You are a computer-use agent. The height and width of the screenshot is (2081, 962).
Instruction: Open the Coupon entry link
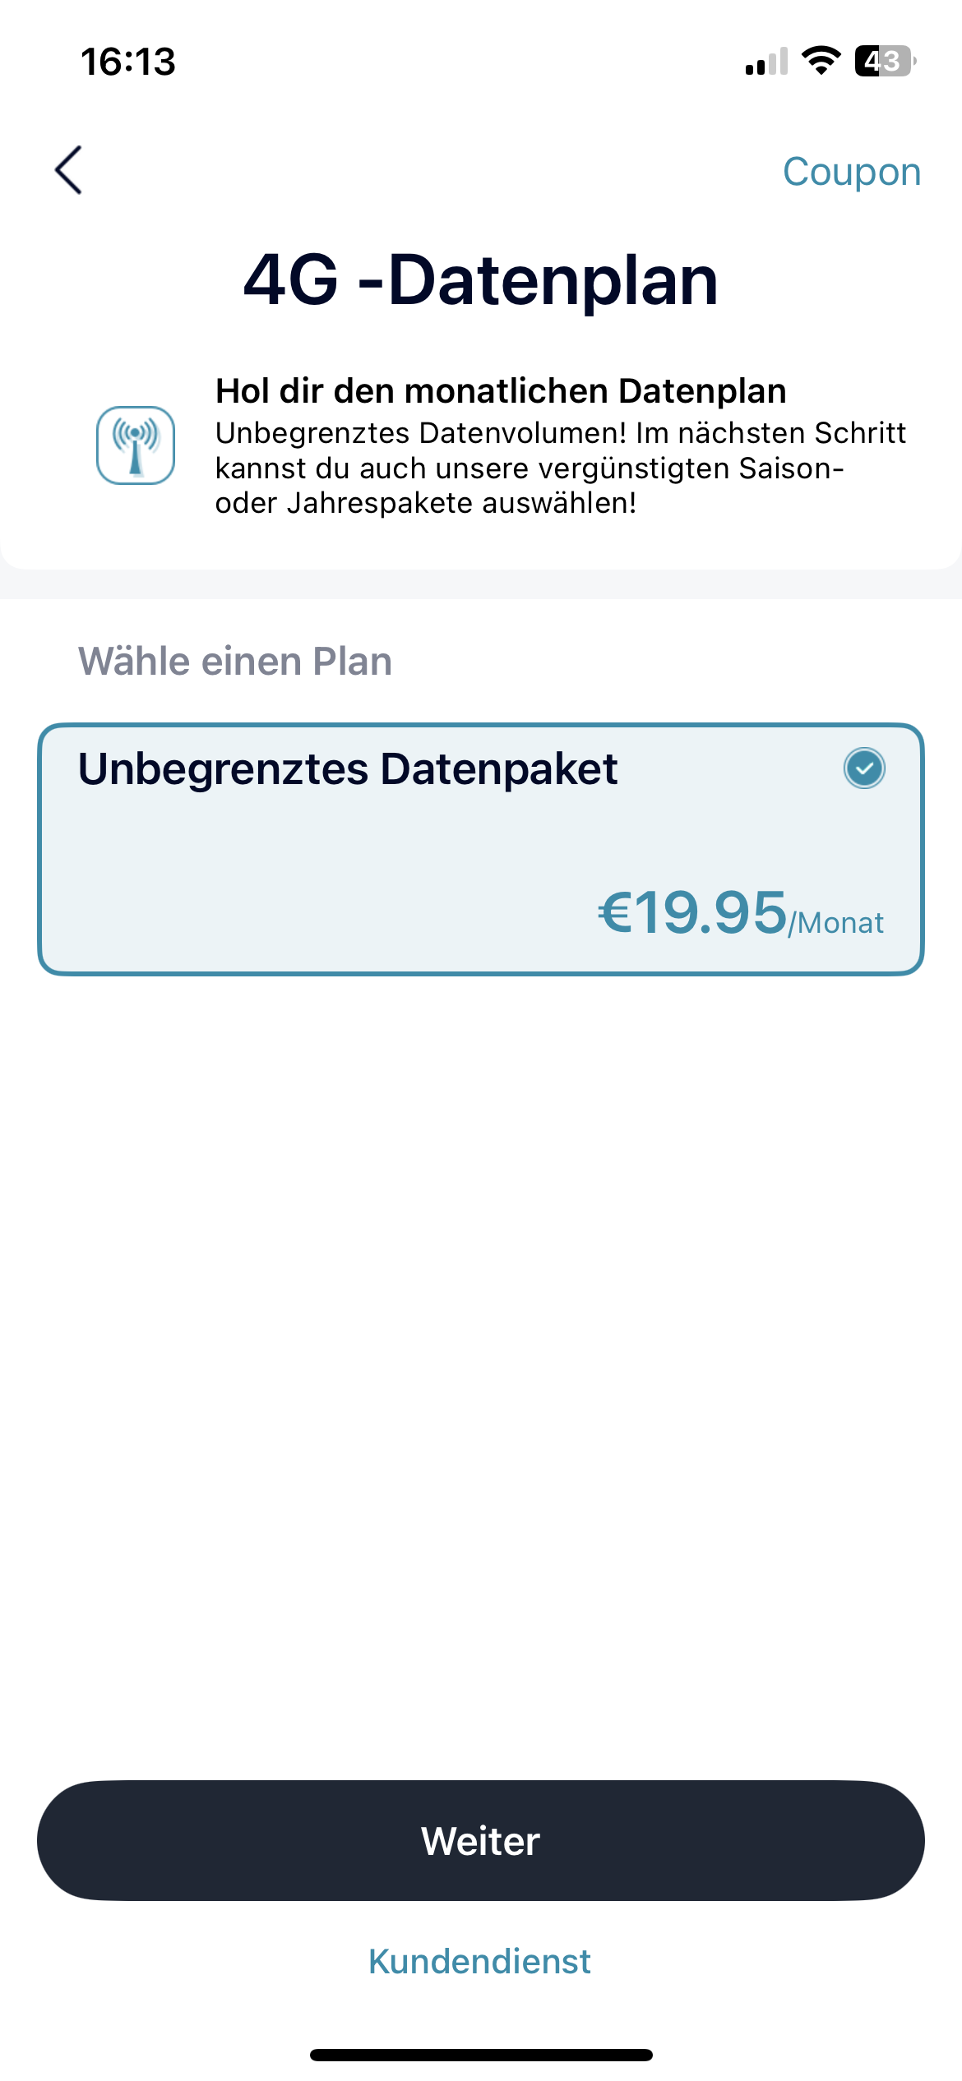(851, 172)
